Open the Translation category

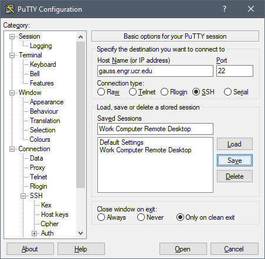tap(45, 121)
